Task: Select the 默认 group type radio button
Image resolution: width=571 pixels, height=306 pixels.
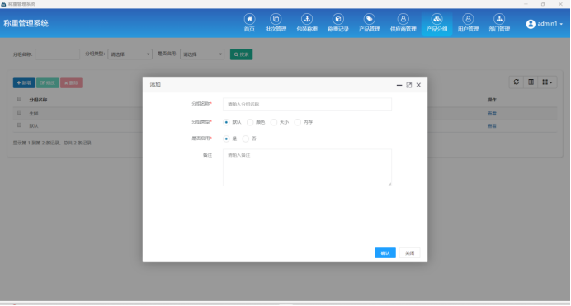Action: 226,122
